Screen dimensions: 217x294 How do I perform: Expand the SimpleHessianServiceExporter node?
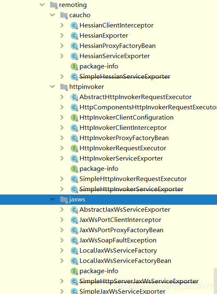pos(62,77)
